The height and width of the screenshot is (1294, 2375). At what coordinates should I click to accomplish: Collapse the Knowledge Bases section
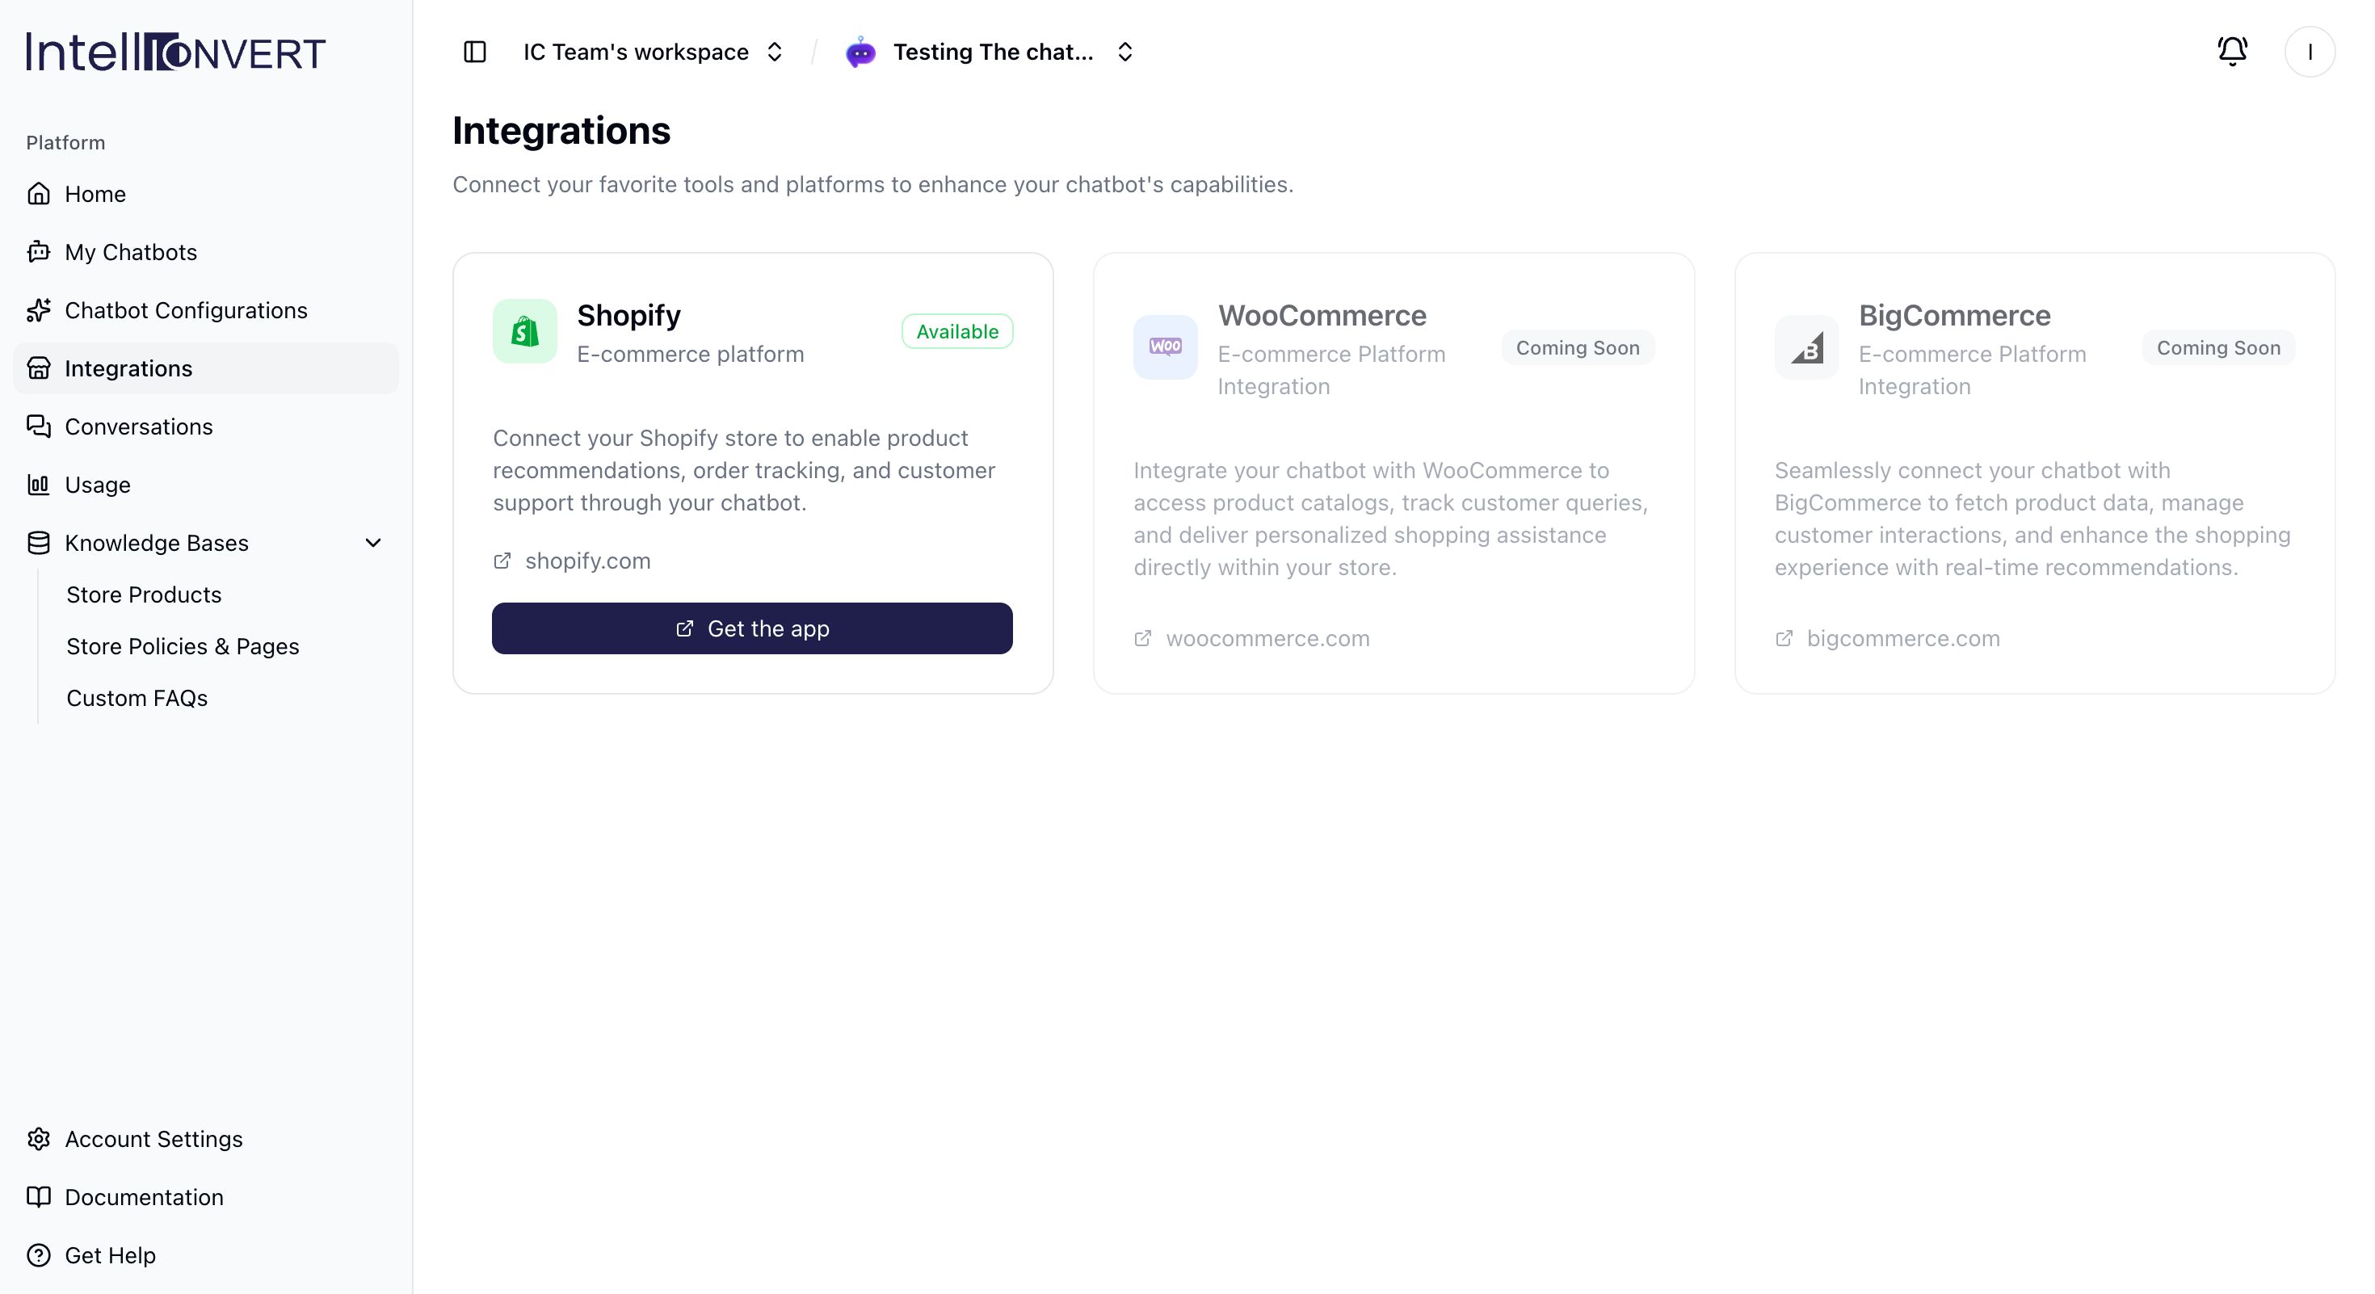[372, 543]
